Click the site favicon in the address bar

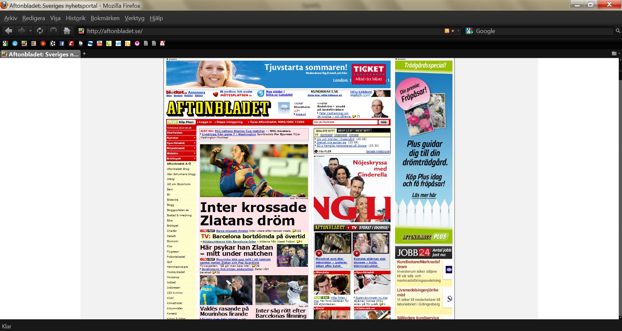point(81,31)
